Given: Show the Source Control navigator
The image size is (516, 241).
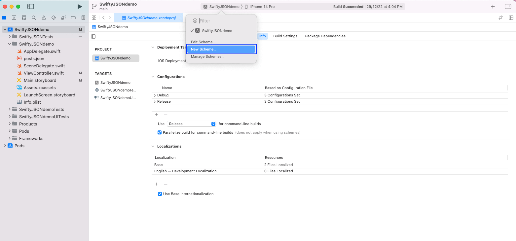Looking at the screenshot, I should [14, 18].
